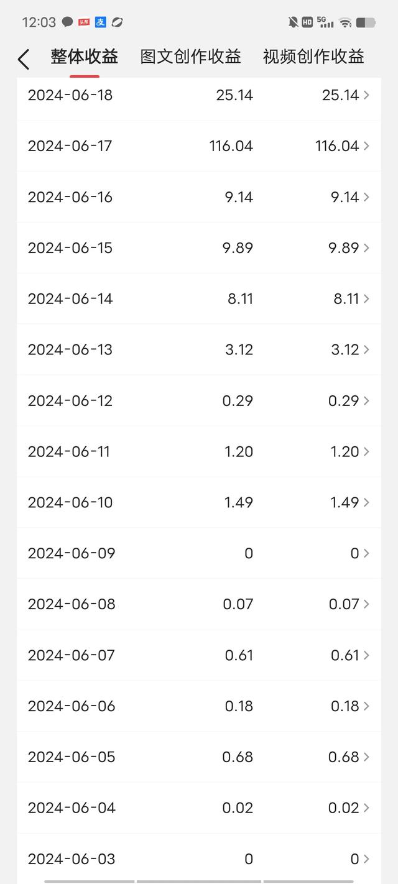This screenshot has height=884, width=398.
Task: Open details chevron for 2024-06-17
Action: click(x=366, y=146)
